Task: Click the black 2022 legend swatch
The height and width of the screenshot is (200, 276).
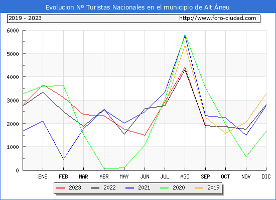Action: 95,188
